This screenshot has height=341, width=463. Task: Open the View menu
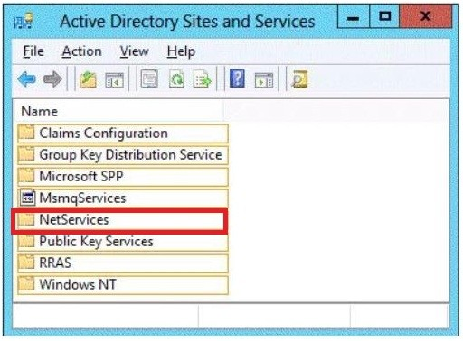tap(134, 51)
